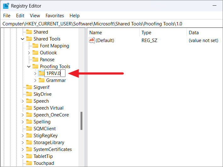Screen dimensions: 223x167
Task: Click the Speech Virtual folder icon
Action: [29, 108]
